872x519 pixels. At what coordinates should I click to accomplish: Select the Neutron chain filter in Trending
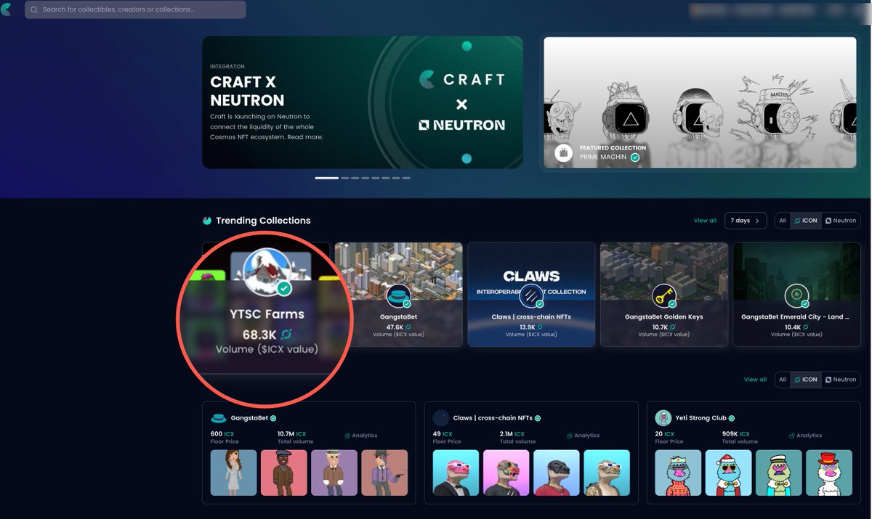tap(841, 221)
